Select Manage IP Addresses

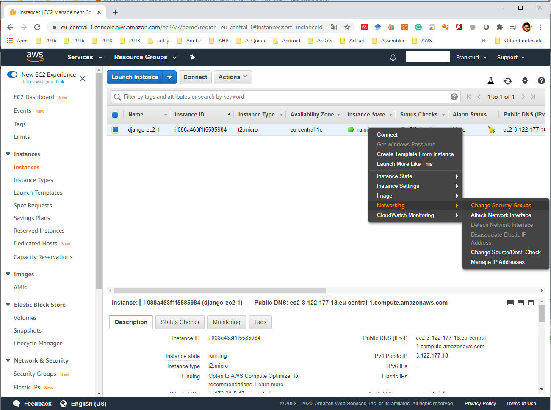(x=498, y=262)
